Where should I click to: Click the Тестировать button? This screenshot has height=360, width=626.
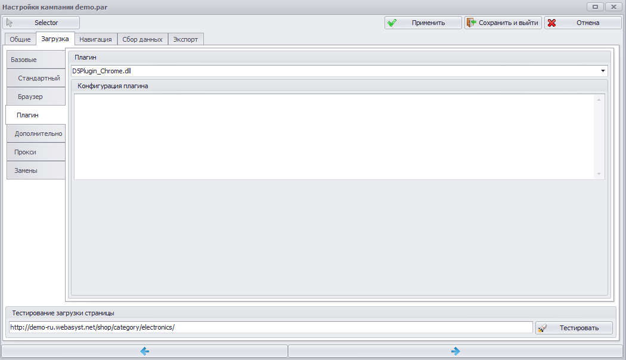(x=574, y=328)
